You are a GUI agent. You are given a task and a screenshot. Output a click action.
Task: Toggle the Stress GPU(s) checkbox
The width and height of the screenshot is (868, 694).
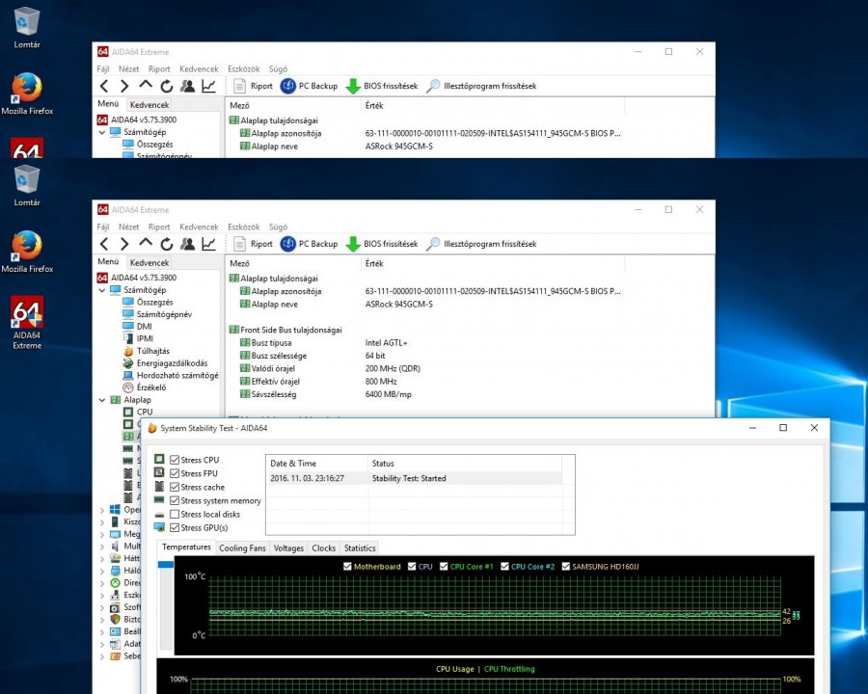[x=175, y=528]
